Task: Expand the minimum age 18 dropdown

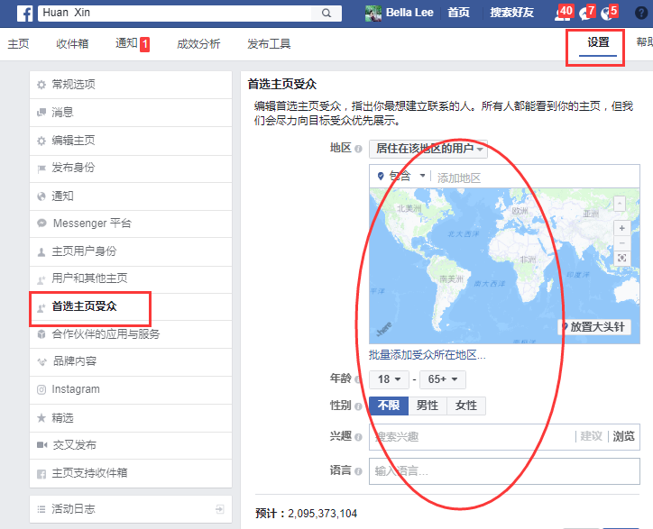Action: click(389, 379)
